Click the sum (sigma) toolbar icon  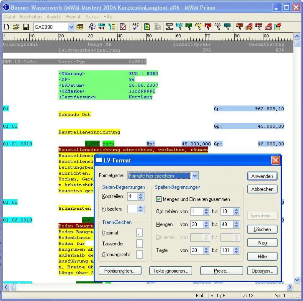coord(170,27)
